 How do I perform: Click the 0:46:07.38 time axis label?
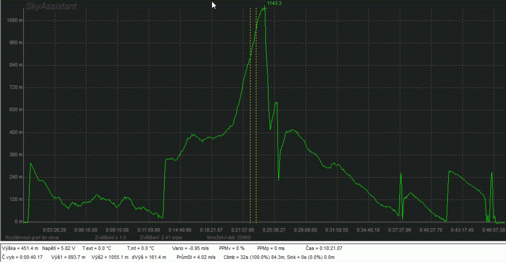coord(493,230)
